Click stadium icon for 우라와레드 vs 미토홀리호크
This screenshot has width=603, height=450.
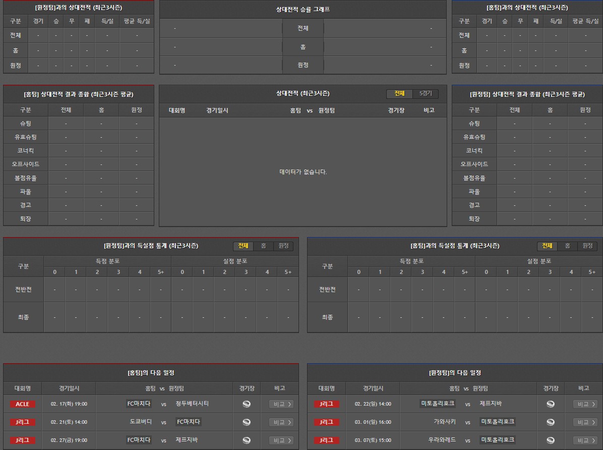coord(551,440)
